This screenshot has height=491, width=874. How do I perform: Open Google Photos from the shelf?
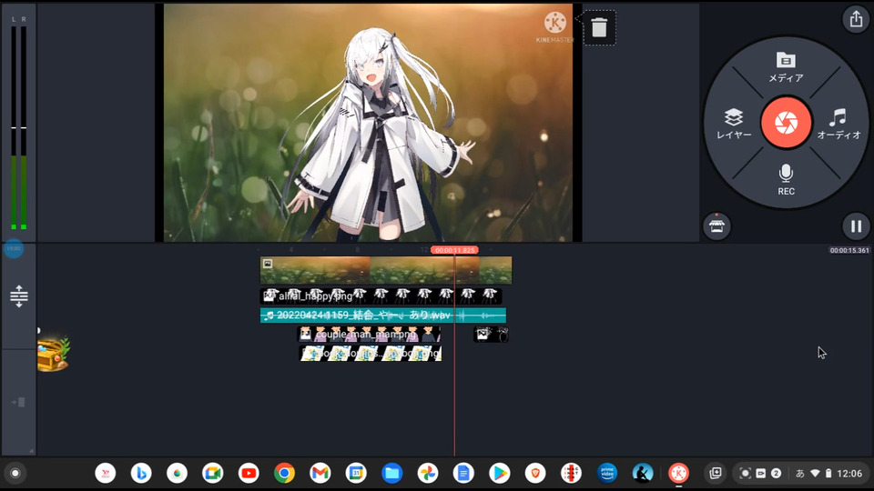tap(428, 473)
